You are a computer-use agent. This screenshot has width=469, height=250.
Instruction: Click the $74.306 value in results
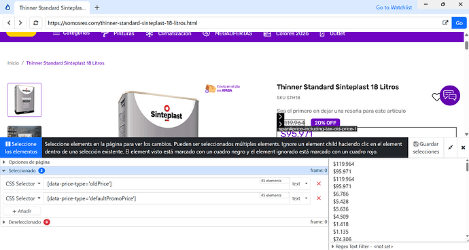(342, 239)
